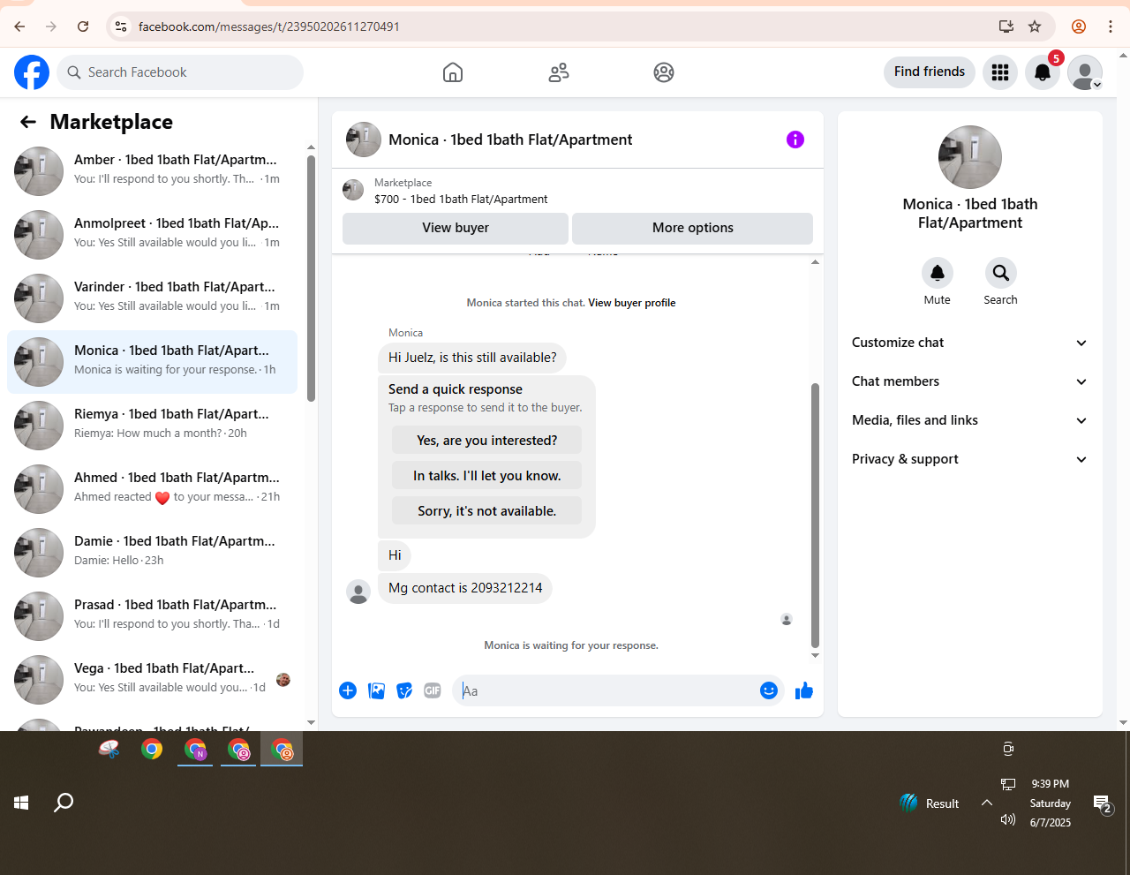Open the Riemya conversation asking monthly price
Viewport: 1130px width, 875px height.
point(152,425)
